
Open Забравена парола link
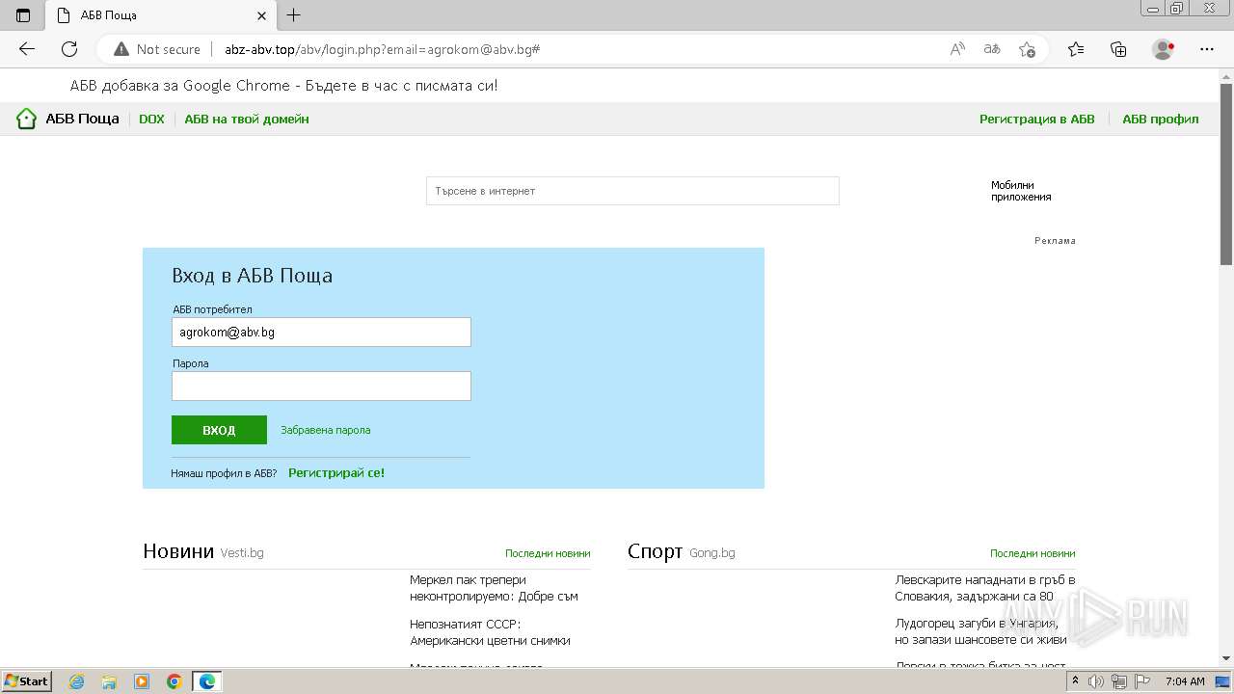tap(325, 430)
